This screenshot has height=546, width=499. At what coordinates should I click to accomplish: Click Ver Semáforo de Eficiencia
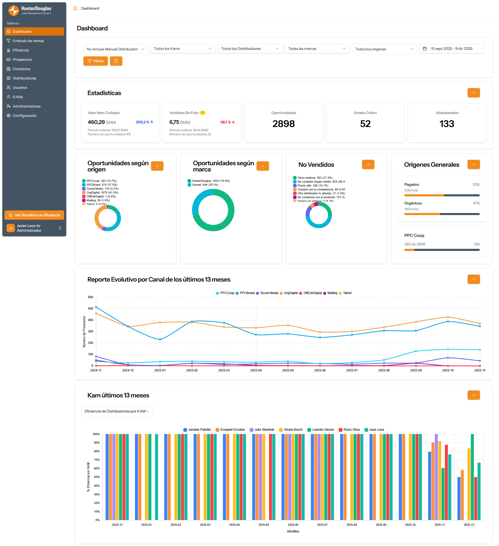point(34,215)
